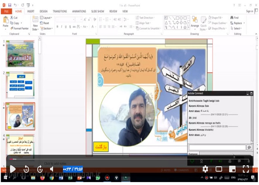
Task: Open Chrome from taskbar
Action: 52,178
